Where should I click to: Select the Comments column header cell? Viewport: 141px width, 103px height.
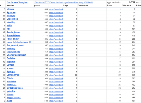pyautogui.click(x=85, y=5)
